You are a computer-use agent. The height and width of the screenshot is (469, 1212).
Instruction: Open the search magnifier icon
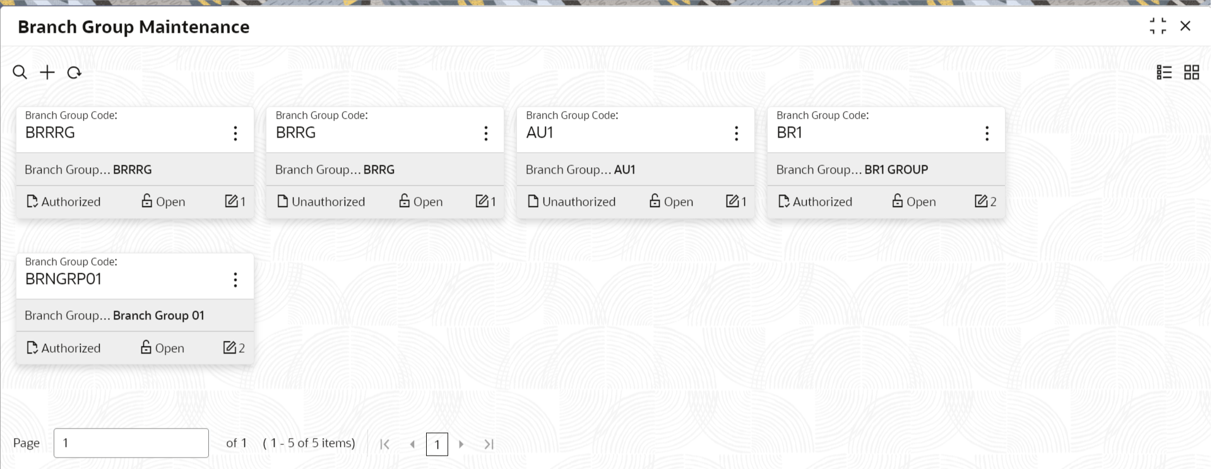20,73
